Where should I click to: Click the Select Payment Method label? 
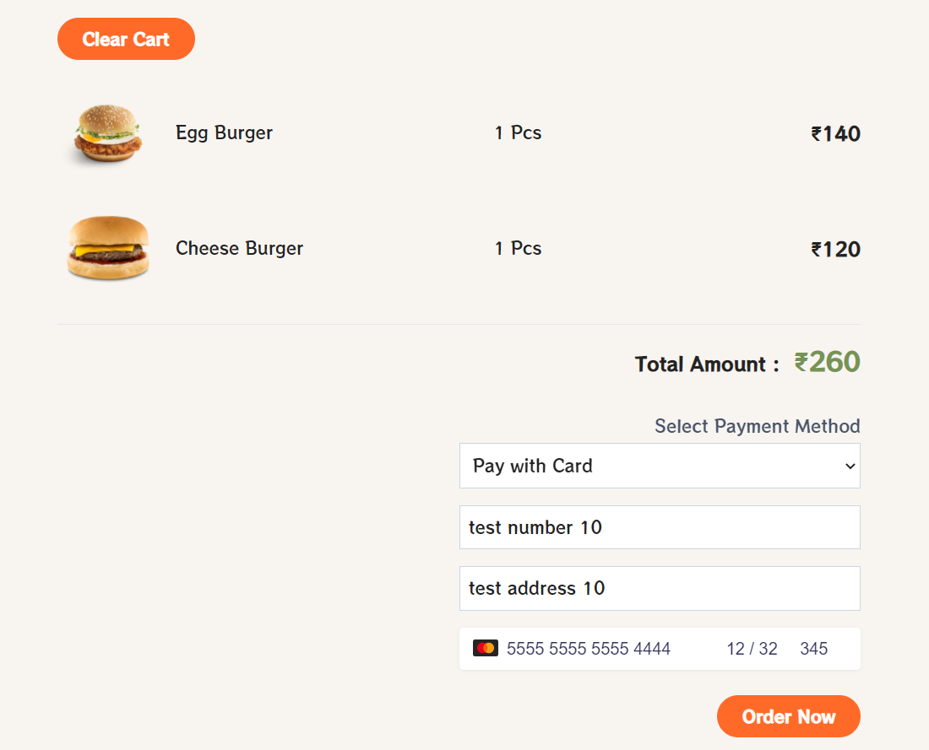757,426
